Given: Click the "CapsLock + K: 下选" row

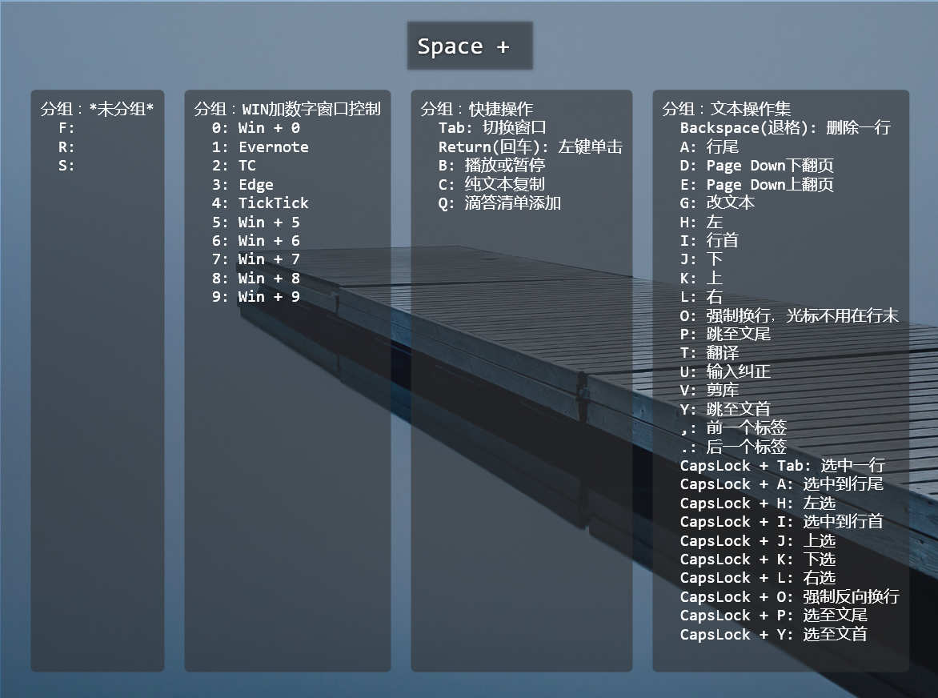Looking at the screenshot, I should coord(758,560).
